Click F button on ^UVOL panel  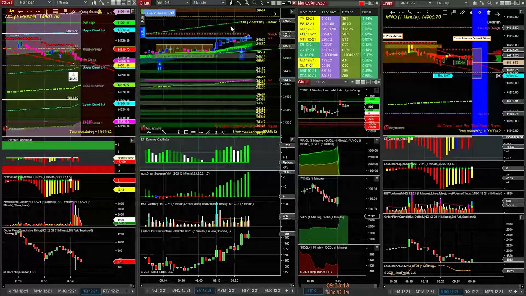376,141
